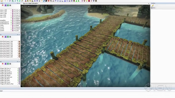Toggle status mark beside CYS_Cecil entry
Viewport: 175px width, 98px height.
click(11, 30)
